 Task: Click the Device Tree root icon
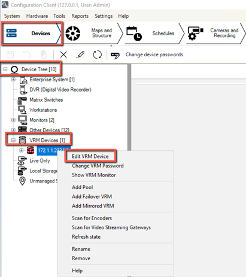(14, 69)
